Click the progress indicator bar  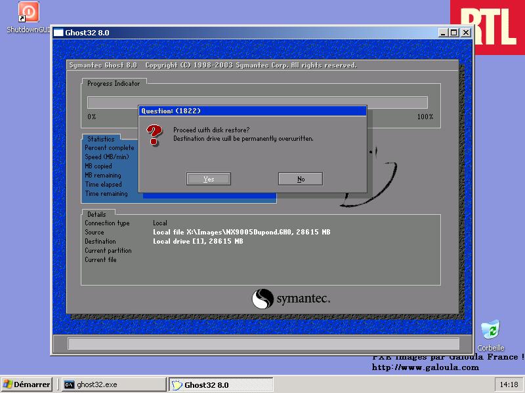pos(257,102)
